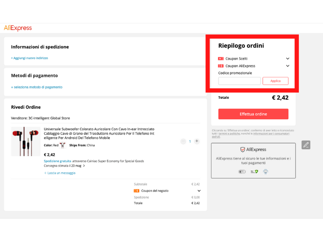Expand the Coupon Scelti dropdown
Image resolution: width=323 pixels, height=242 pixels.
click(x=287, y=59)
